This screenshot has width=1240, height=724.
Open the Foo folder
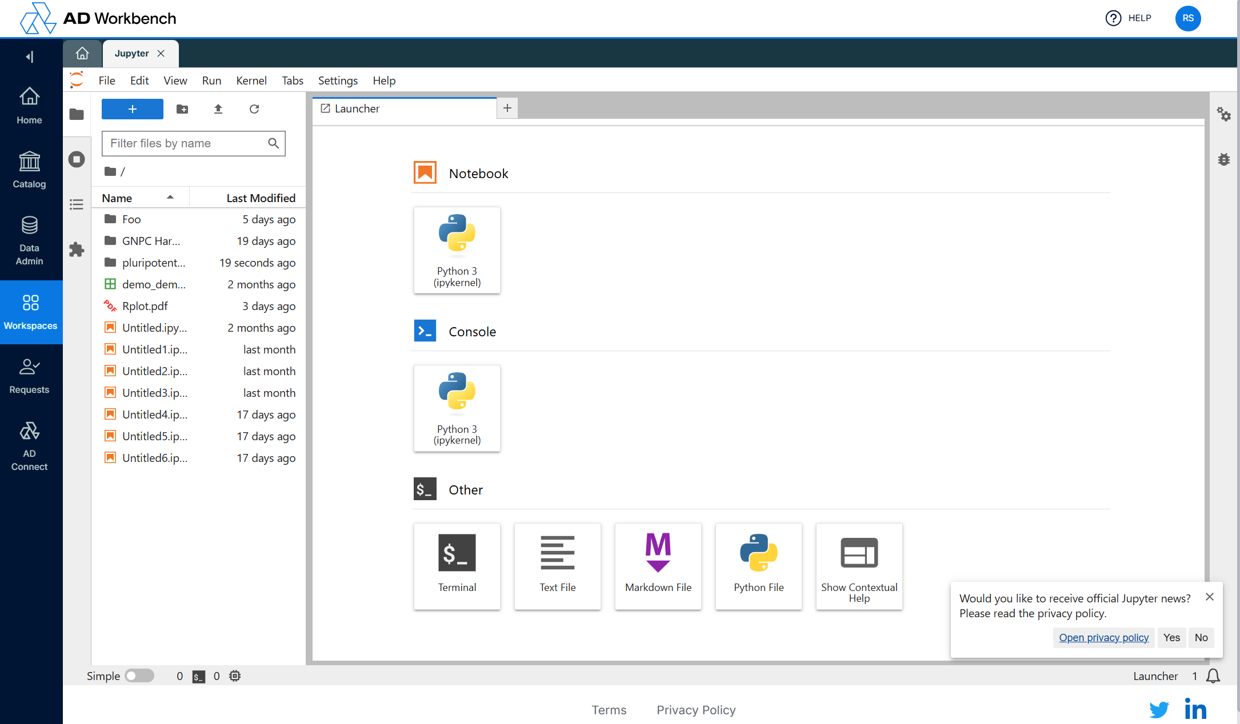(131, 219)
